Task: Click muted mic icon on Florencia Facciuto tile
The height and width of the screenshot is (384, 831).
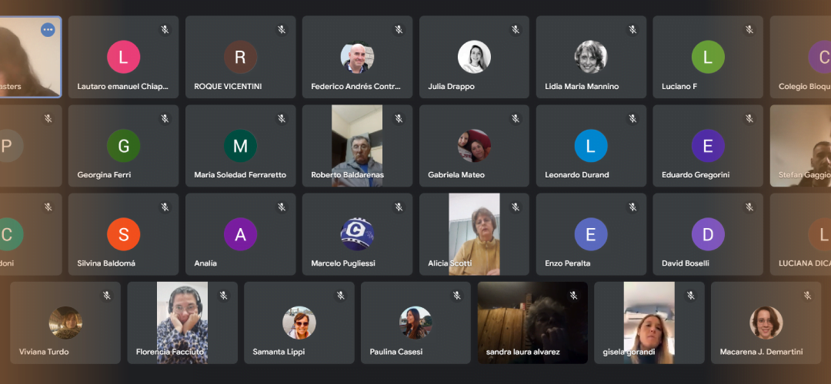Action: pyautogui.click(x=224, y=296)
